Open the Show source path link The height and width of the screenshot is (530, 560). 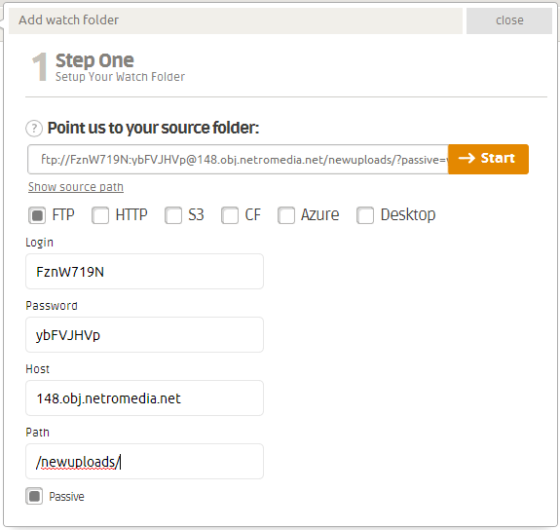tap(76, 187)
